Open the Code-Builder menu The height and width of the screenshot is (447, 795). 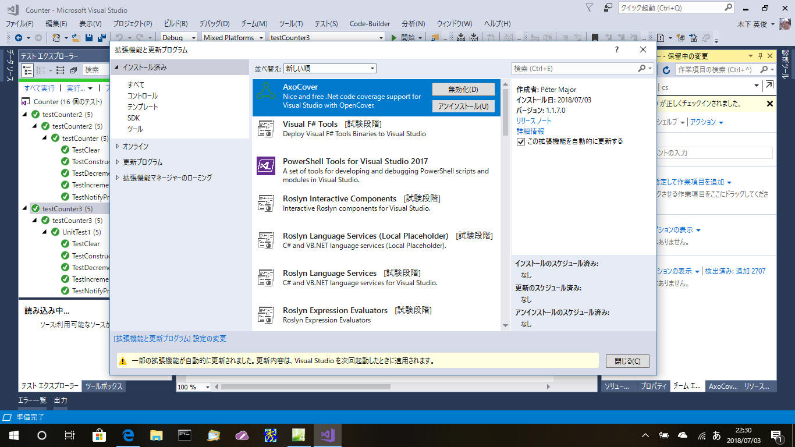tap(370, 24)
